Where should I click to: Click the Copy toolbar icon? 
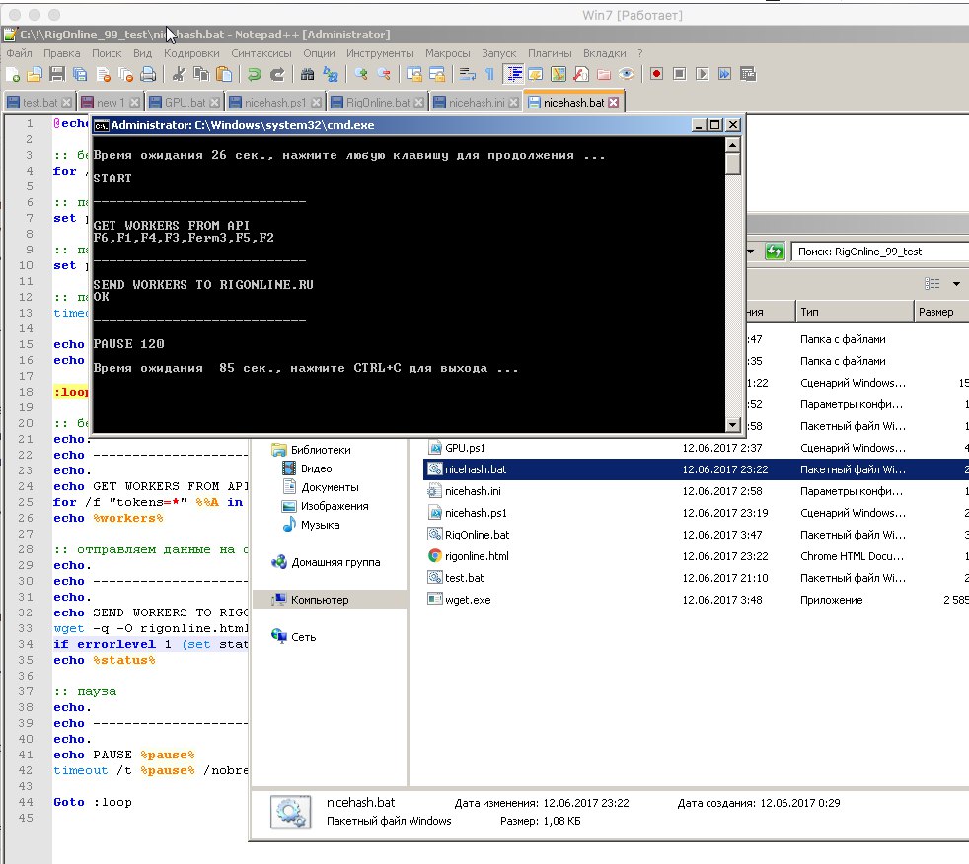[x=201, y=74]
